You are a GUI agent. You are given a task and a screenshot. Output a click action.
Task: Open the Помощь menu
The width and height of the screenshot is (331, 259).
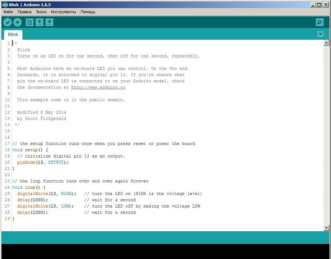[88, 12]
